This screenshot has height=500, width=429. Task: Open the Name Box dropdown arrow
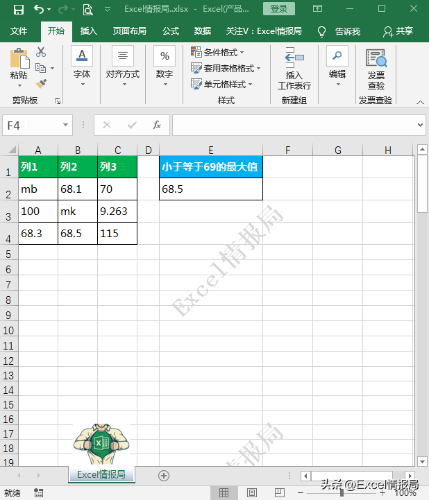(x=66, y=125)
